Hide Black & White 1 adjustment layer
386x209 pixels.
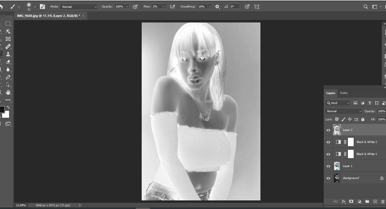tap(329, 154)
